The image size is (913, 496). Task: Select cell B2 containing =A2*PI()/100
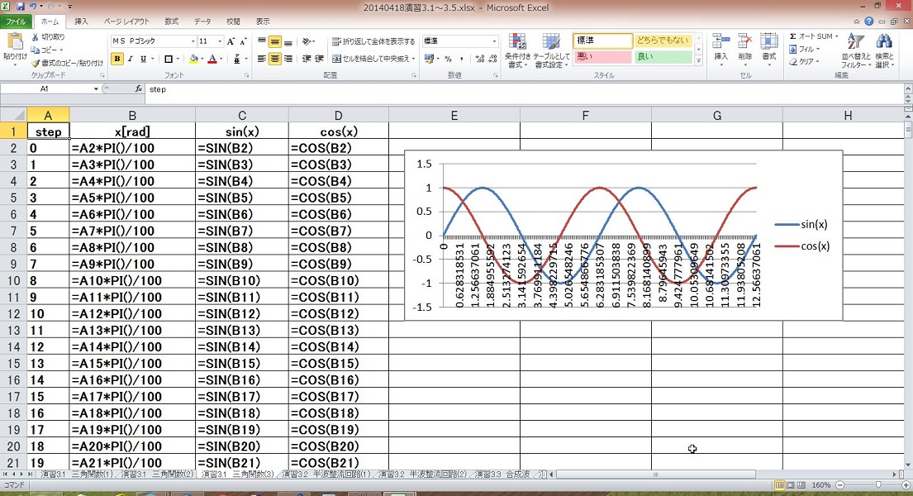132,149
